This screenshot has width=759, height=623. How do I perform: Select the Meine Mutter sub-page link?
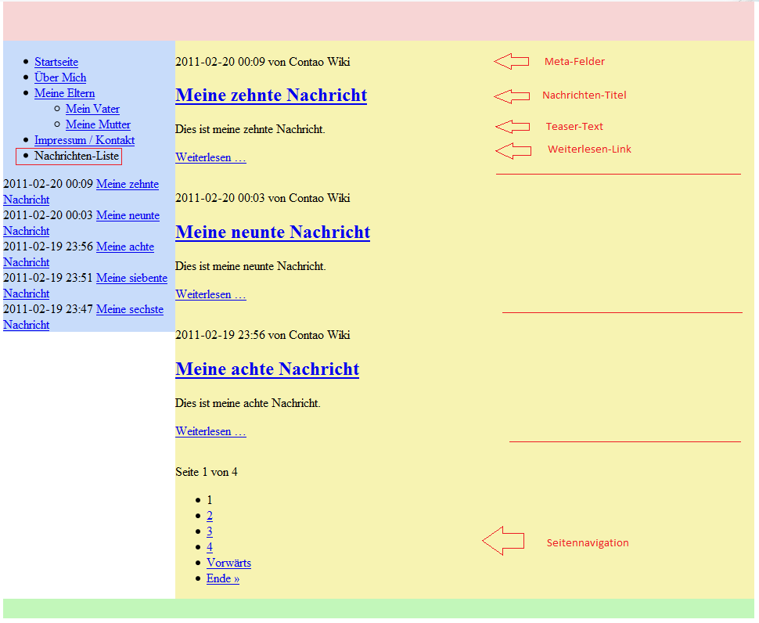pos(98,124)
